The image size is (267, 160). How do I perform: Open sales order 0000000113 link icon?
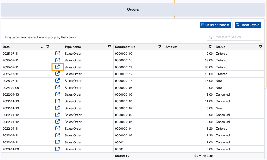click(x=58, y=80)
